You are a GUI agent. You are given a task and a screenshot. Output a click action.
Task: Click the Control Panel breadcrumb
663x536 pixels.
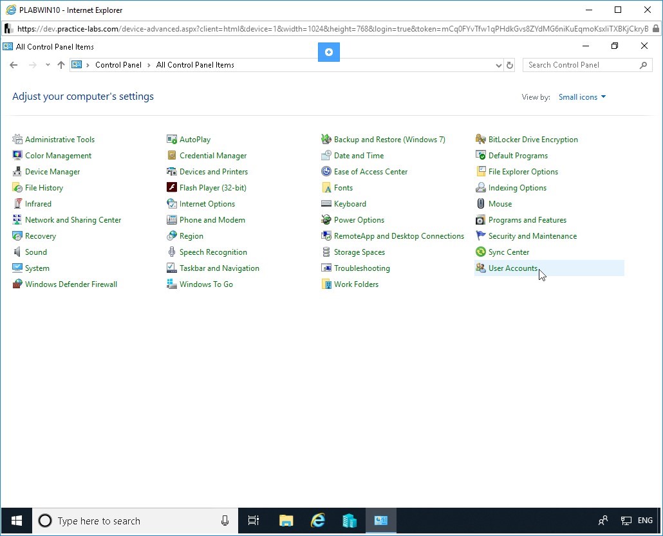click(x=118, y=65)
